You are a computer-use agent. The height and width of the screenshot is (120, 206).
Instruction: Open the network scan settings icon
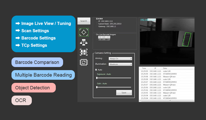coord(84,42)
